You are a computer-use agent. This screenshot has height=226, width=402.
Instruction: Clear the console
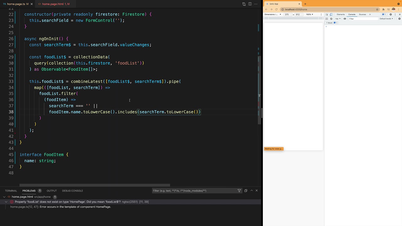tap(331, 19)
